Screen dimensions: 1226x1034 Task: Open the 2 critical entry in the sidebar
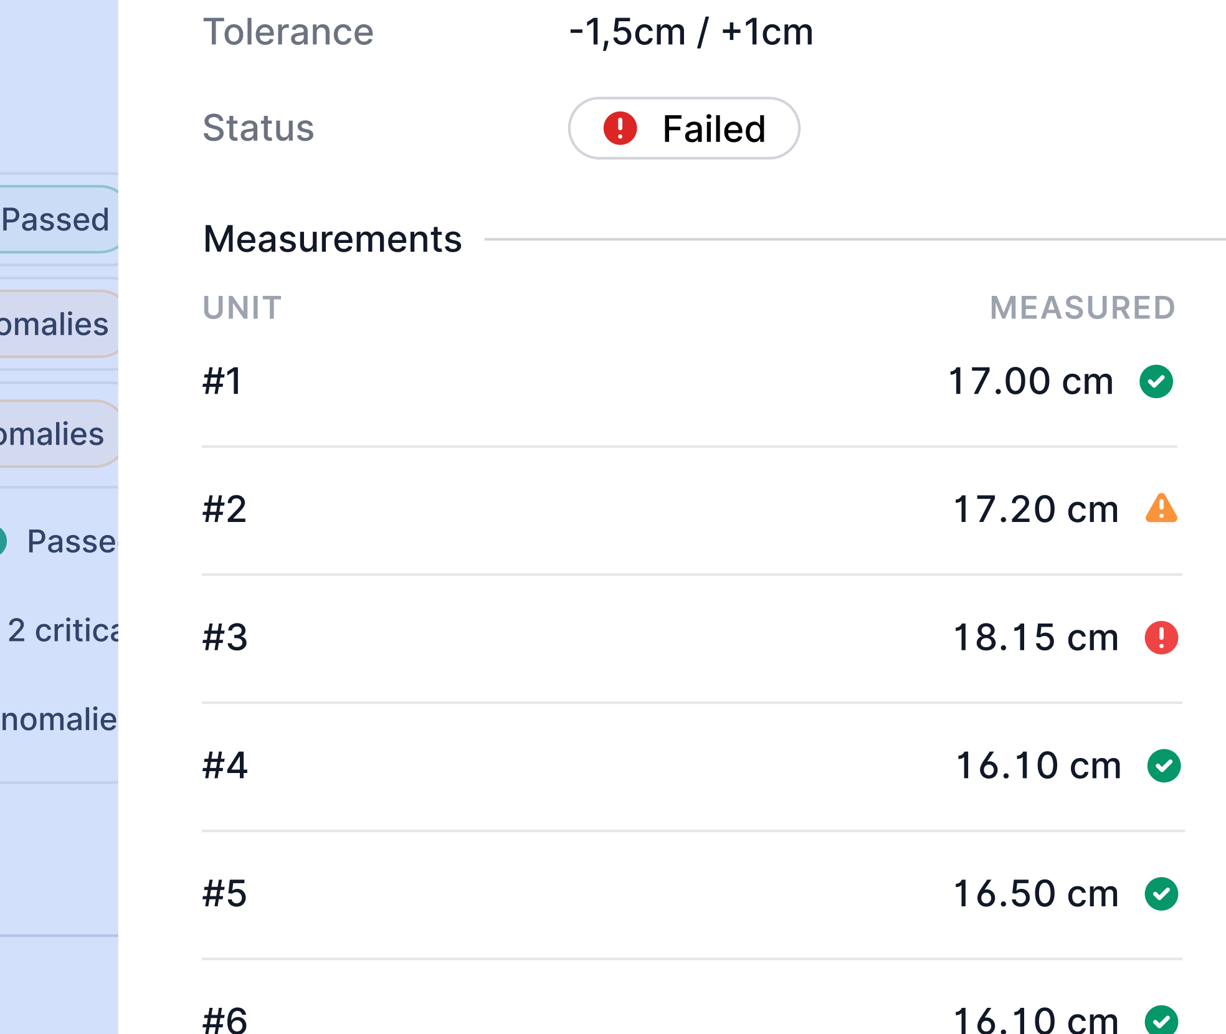coord(62,630)
